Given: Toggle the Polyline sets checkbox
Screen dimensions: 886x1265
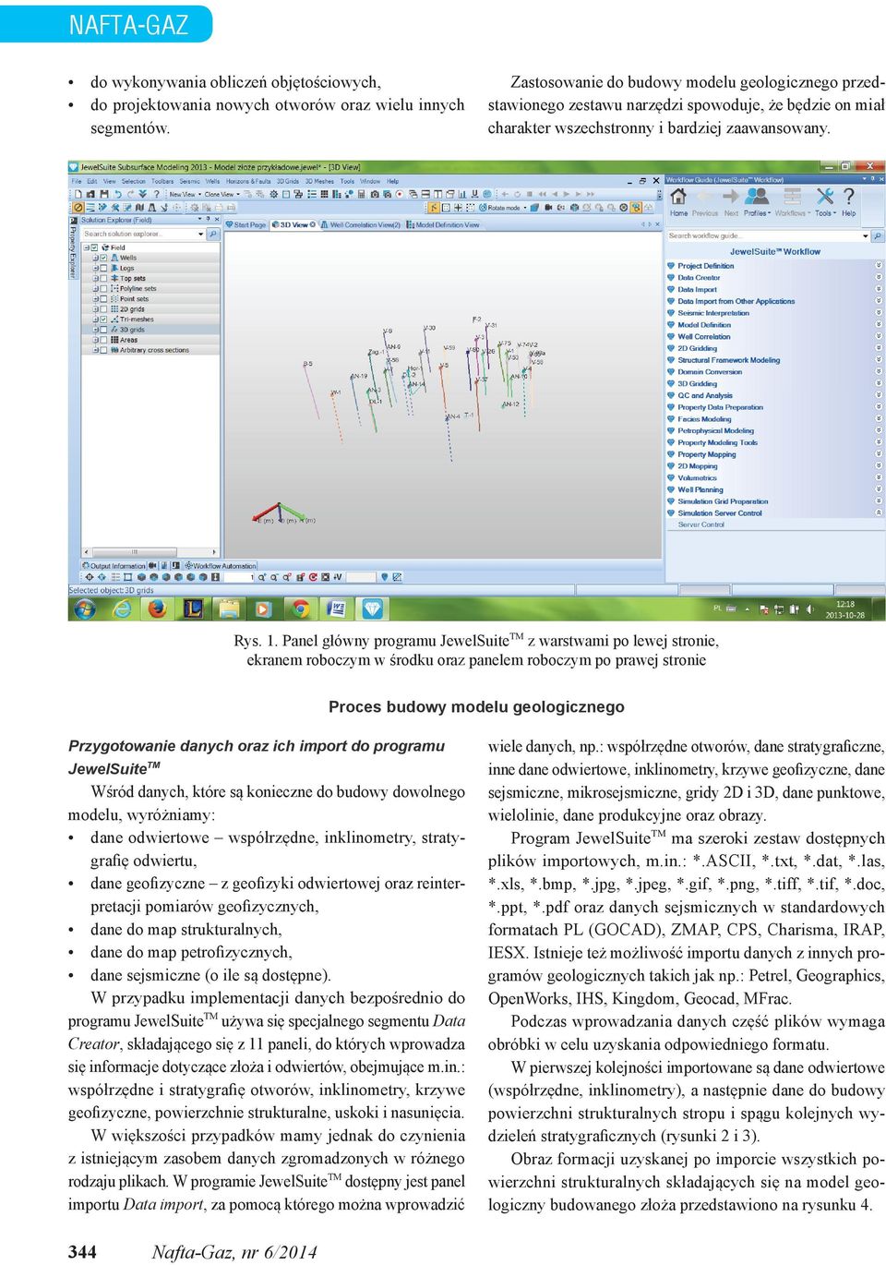Looking at the screenshot, I should point(103,288).
